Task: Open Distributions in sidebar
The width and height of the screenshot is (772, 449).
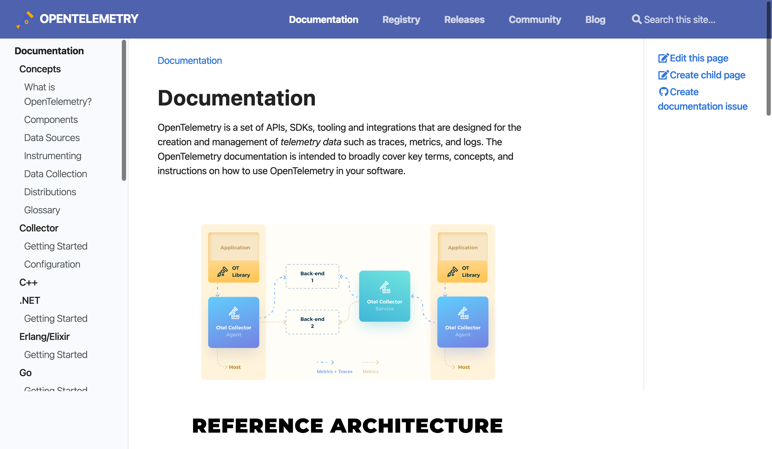Action: coord(50,192)
